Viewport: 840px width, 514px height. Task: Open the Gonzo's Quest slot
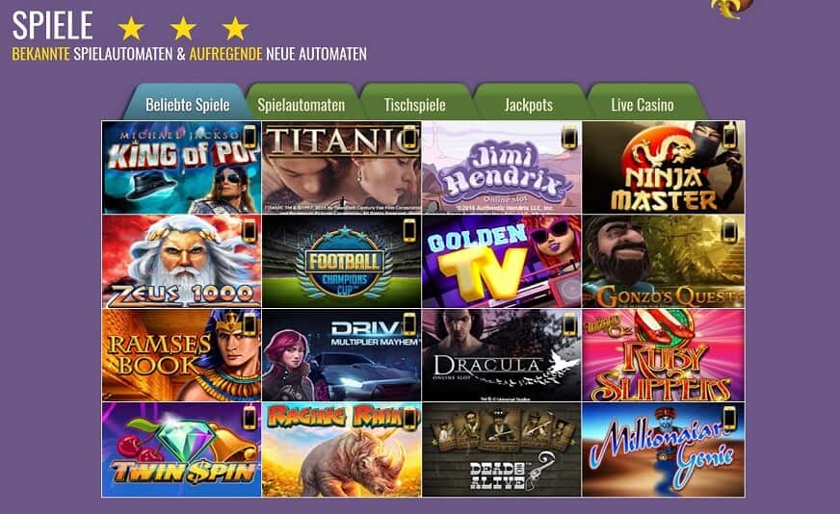click(x=663, y=261)
